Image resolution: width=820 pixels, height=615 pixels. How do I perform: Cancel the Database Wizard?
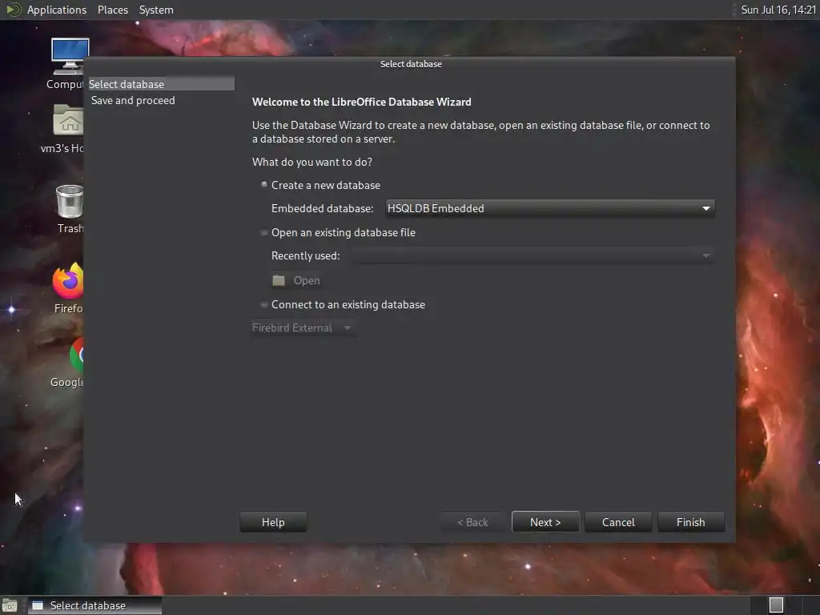pos(618,522)
